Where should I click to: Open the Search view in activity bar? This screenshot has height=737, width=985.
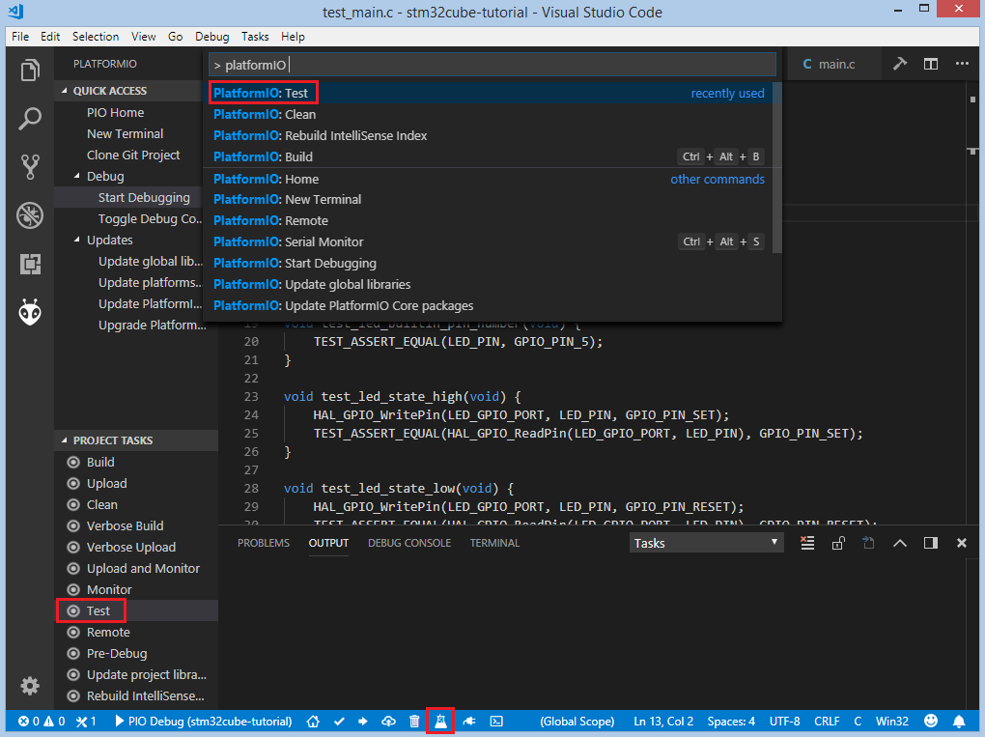(x=30, y=118)
